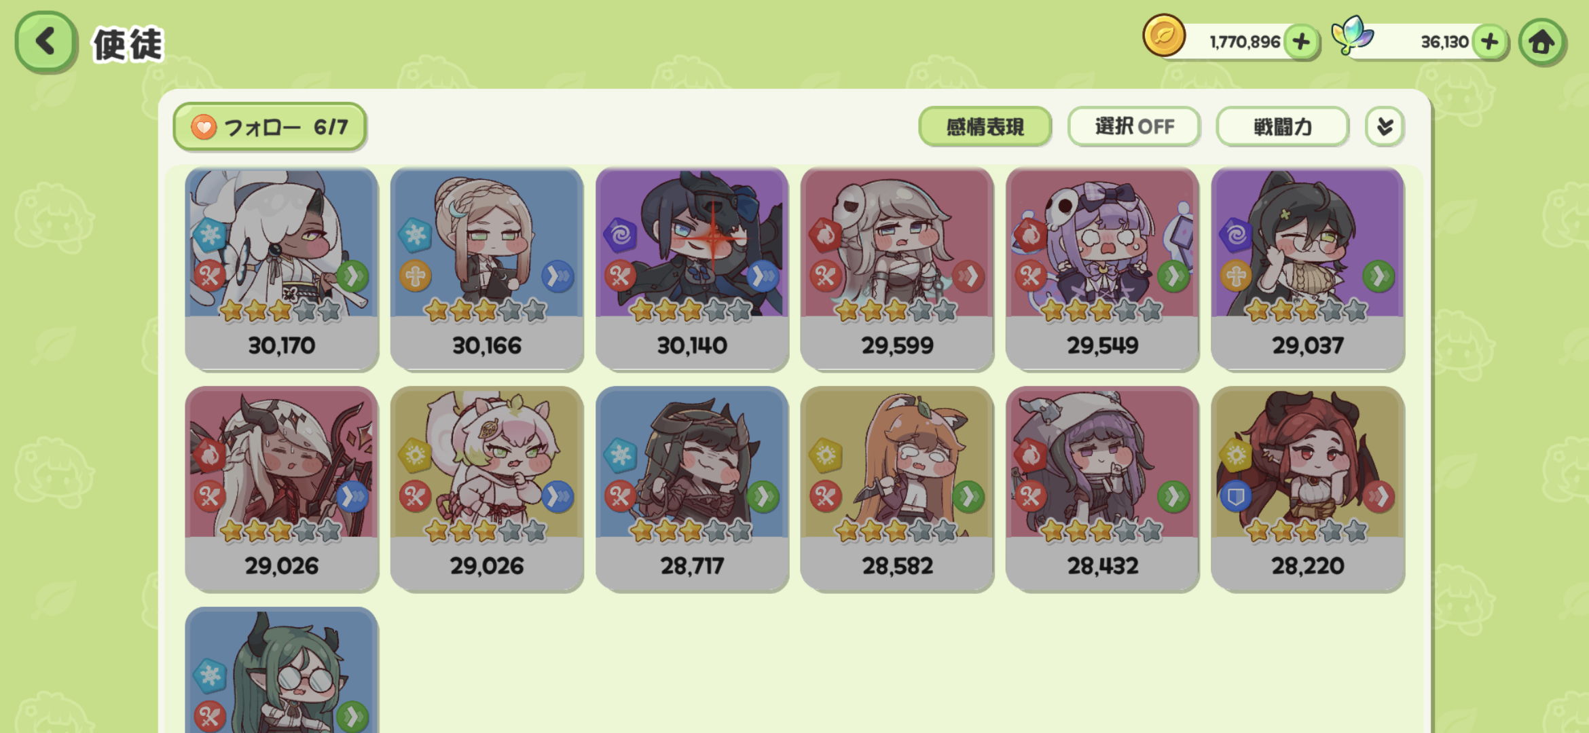Toggle the 選択 OFF selection mode
Viewport: 1589px width, 733px height.
coord(1133,126)
